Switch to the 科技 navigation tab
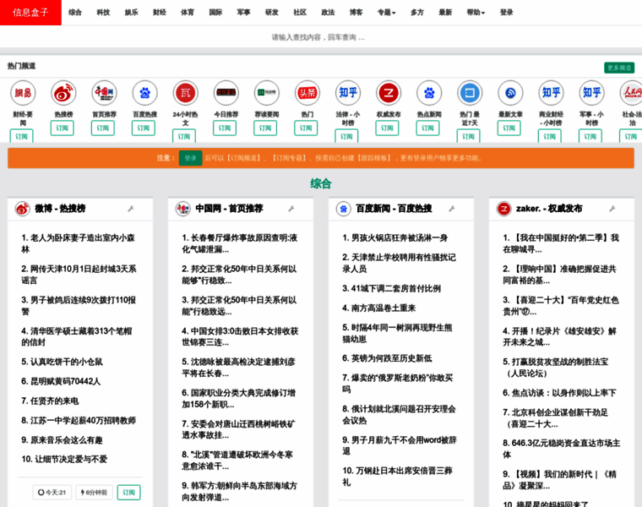The image size is (642, 507). tap(103, 13)
